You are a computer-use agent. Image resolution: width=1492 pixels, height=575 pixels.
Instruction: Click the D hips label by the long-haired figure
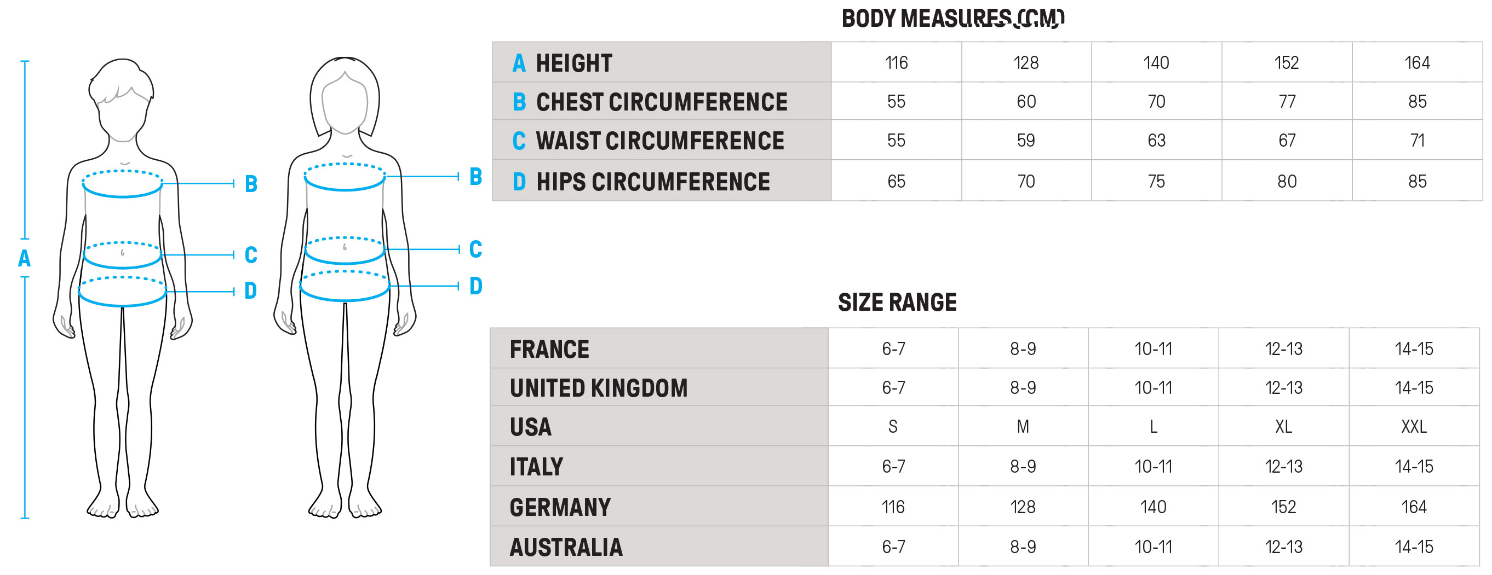click(x=475, y=286)
